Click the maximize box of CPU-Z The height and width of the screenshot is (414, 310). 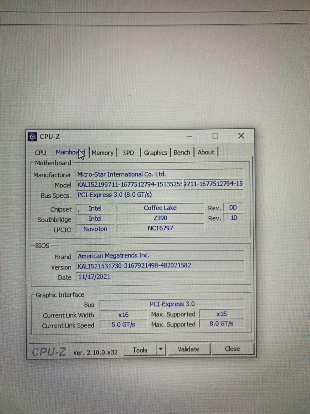[x=215, y=136]
